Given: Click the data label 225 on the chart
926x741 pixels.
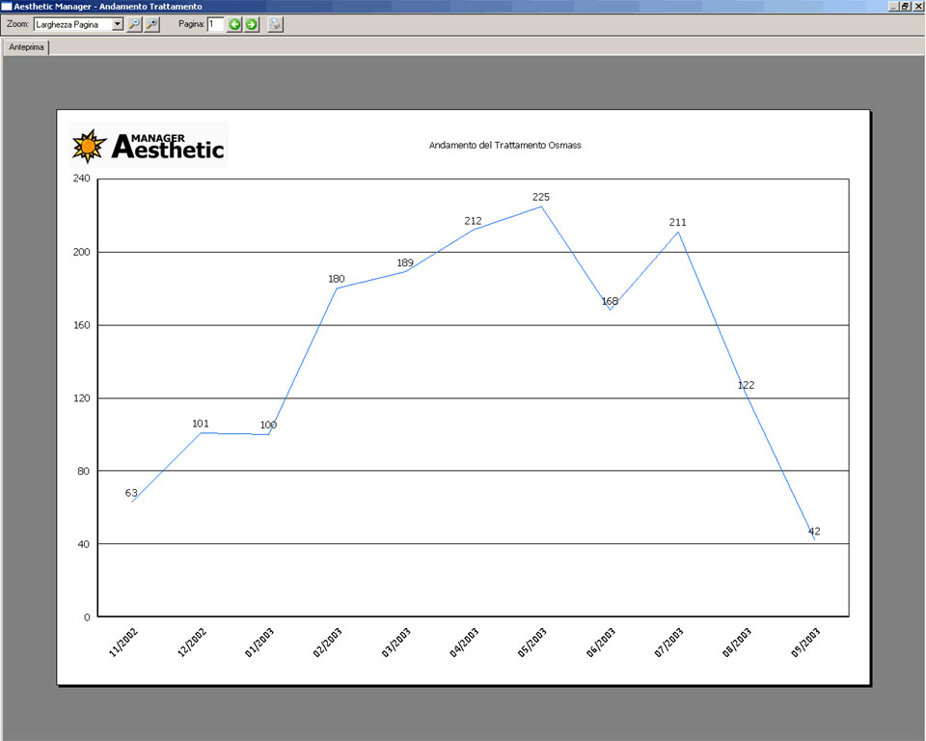Looking at the screenshot, I should 541,198.
